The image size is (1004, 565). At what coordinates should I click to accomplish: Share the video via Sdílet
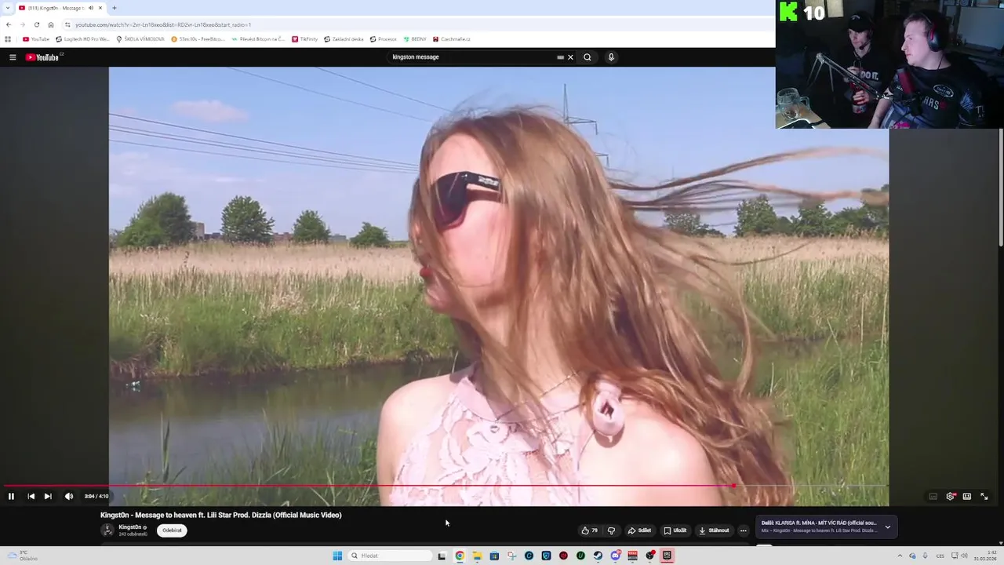point(639,530)
